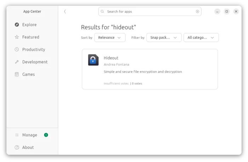Click the Featured star icon
Screen dimensions: 248x162
pyautogui.click(x=17, y=37)
